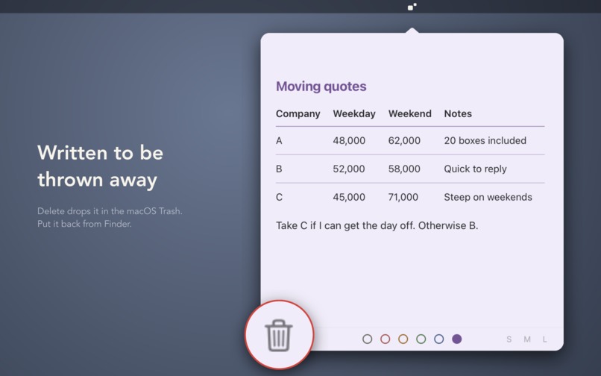Pick the blue note color circle
The width and height of the screenshot is (601, 376).
[x=439, y=339]
